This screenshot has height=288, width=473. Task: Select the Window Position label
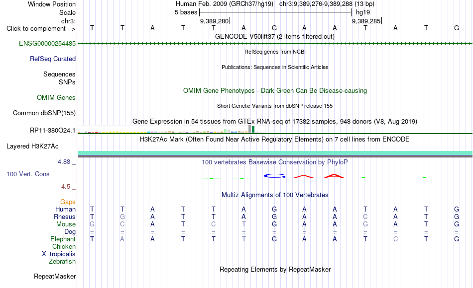(x=52, y=4)
